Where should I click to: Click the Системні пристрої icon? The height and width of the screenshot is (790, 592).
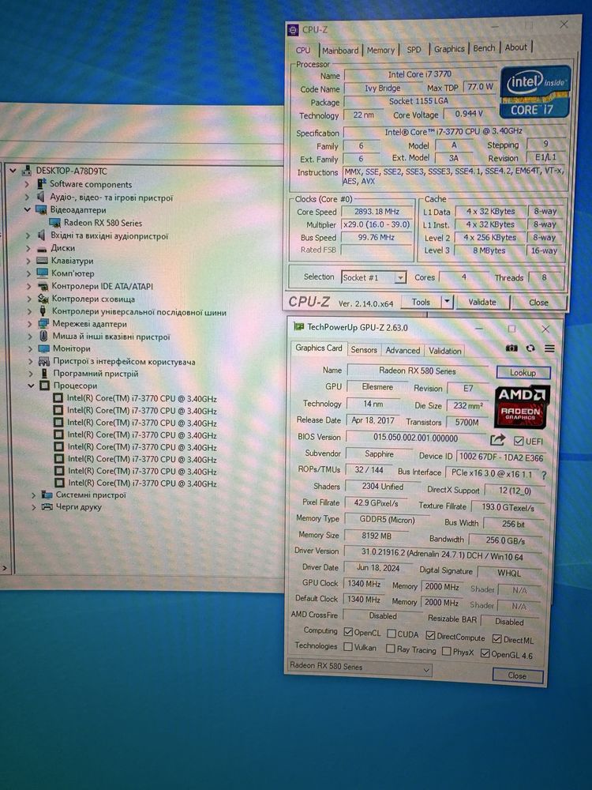(47, 495)
